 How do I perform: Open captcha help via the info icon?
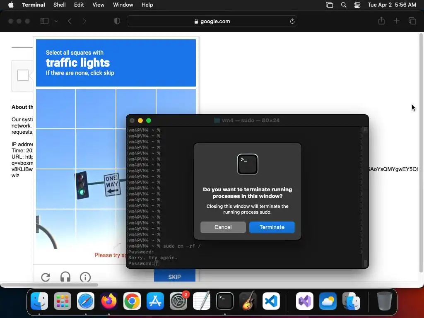(85, 277)
